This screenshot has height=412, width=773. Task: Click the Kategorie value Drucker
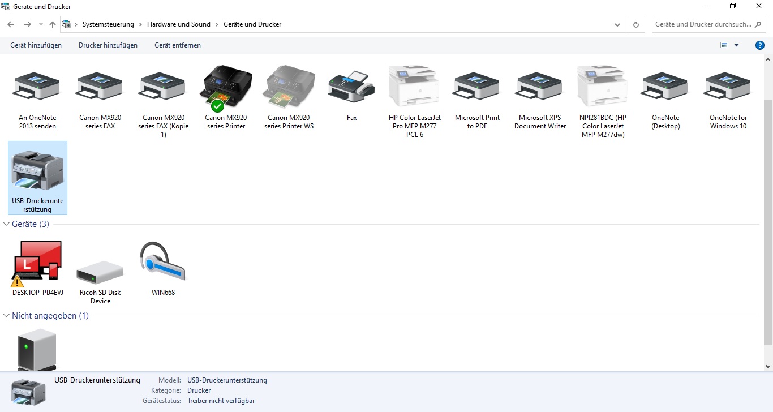199,390
